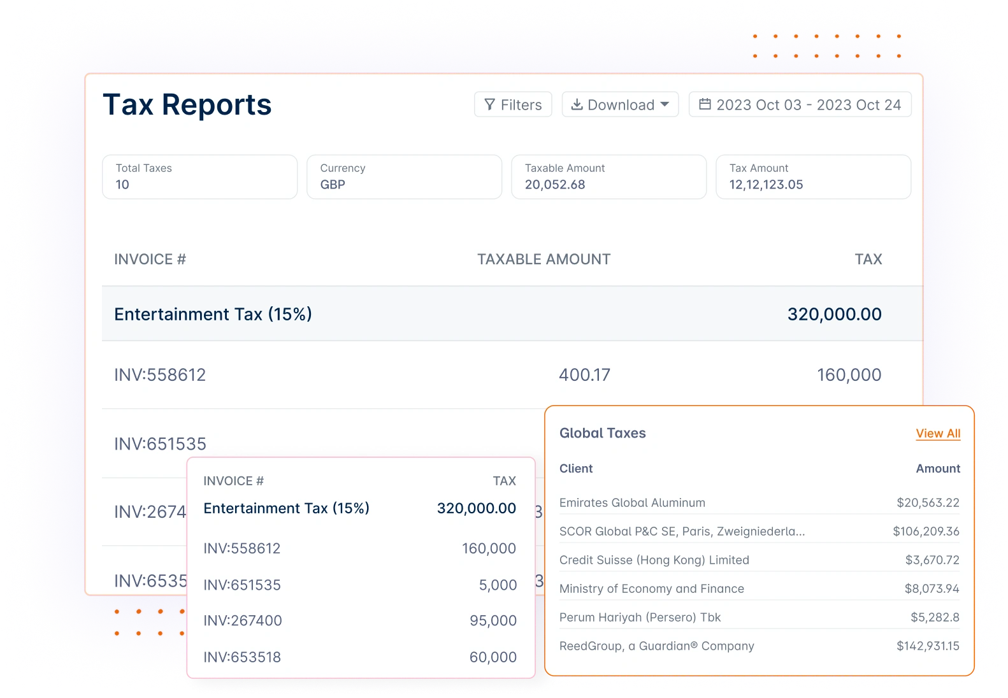Click tax value 160,000 in main table
This screenshot has height=698, width=1008.
pyautogui.click(x=849, y=375)
